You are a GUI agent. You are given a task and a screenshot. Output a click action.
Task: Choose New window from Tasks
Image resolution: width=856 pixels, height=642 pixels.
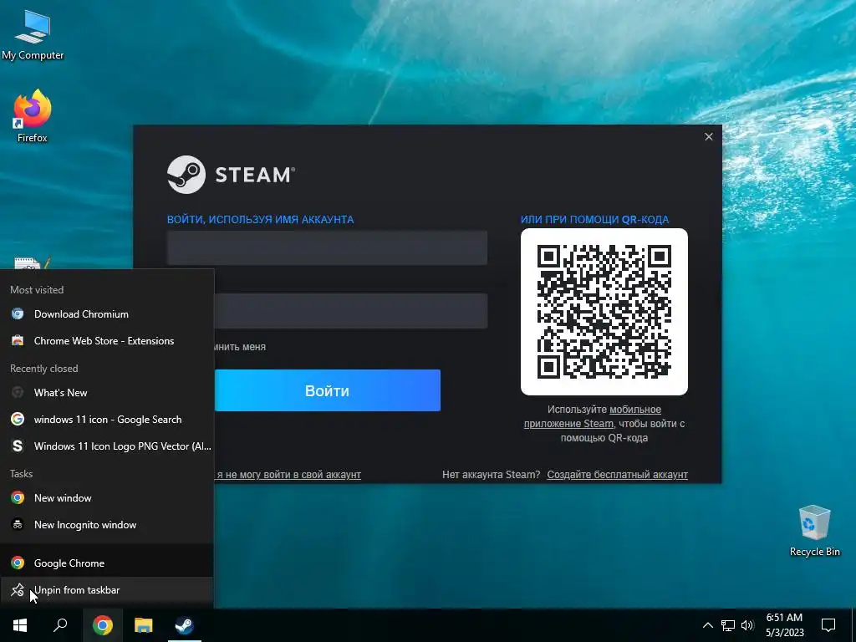107,498
